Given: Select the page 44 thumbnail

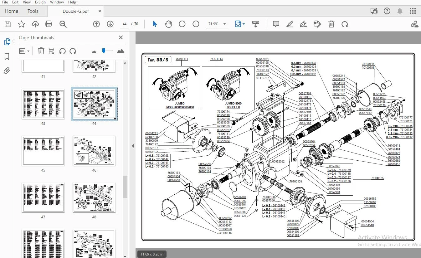Looking at the screenshot, I should (94, 104).
